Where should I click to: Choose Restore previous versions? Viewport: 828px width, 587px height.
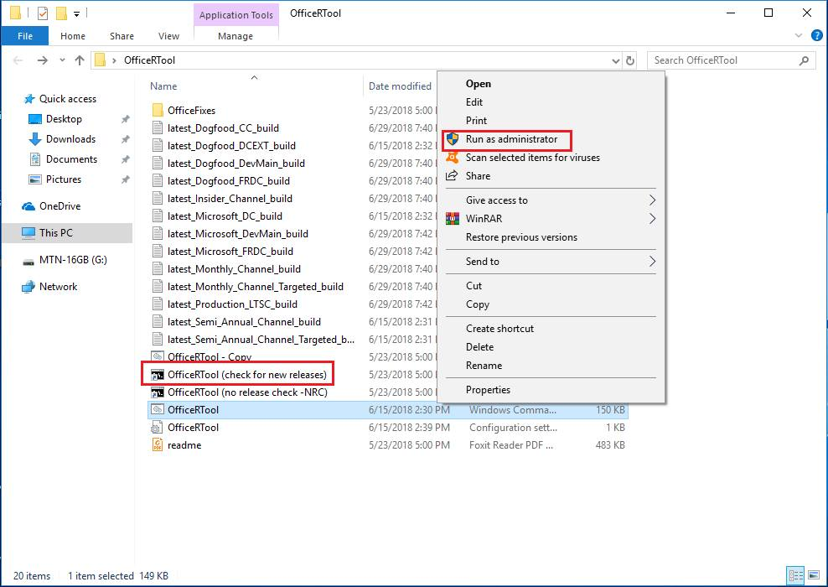522,237
